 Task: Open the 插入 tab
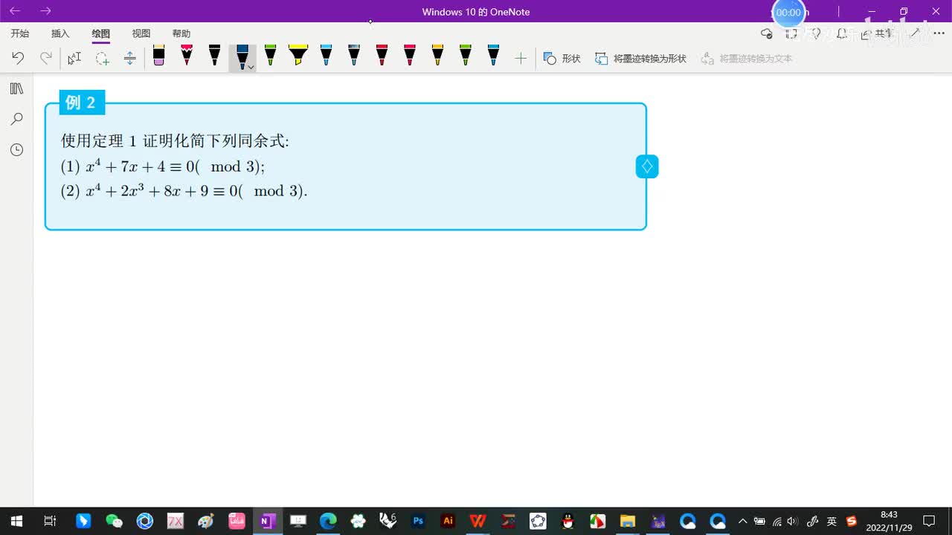tap(60, 33)
